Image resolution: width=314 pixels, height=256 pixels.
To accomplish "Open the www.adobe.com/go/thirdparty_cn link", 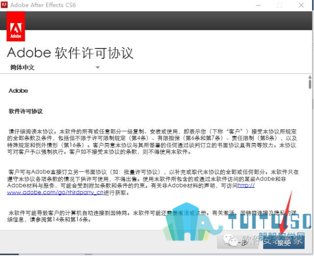I will [x=55, y=192].
